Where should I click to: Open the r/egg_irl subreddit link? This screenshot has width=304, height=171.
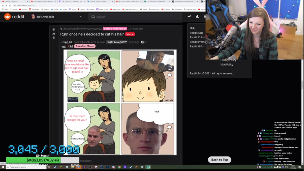(x=67, y=42)
